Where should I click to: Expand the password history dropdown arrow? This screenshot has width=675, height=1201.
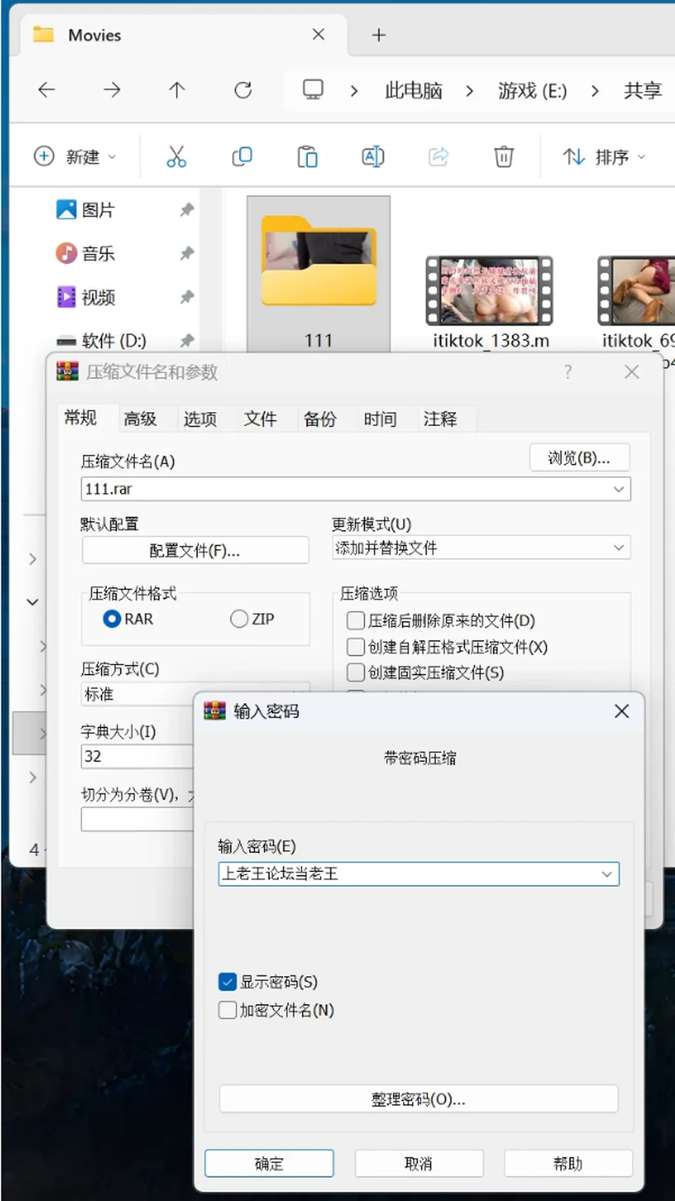click(x=607, y=874)
